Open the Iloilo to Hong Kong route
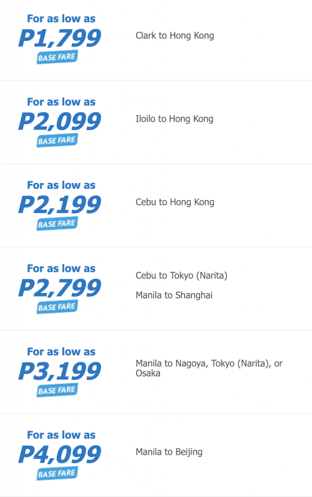 click(174, 119)
